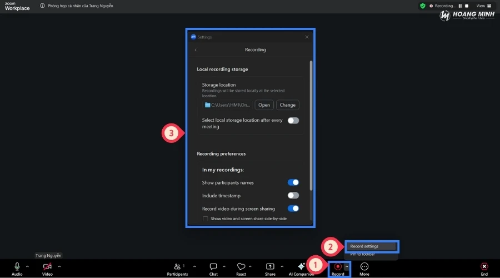This screenshot has width=500, height=278.
Task: Expand the arrow next to the Audio button
Action: 27,266
